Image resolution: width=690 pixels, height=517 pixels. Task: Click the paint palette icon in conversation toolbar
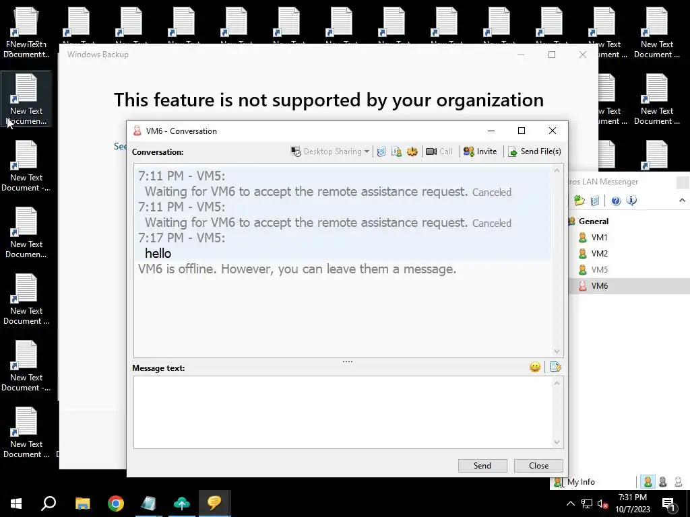(x=412, y=151)
